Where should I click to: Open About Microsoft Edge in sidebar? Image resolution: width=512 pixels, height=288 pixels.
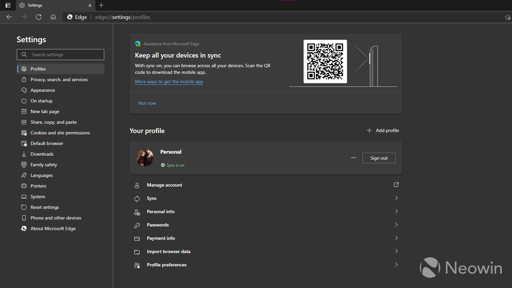coord(53,228)
